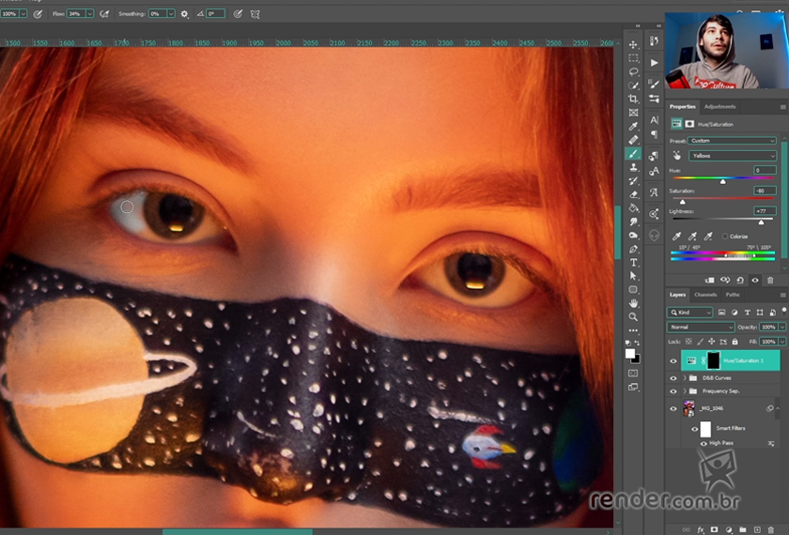
Task: Select the Type tool
Action: click(x=633, y=263)
